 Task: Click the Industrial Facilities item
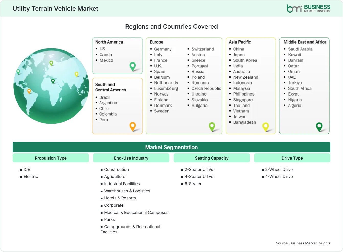122,184
